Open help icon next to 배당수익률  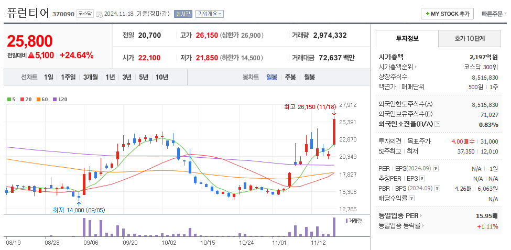[x=411, y=198]
